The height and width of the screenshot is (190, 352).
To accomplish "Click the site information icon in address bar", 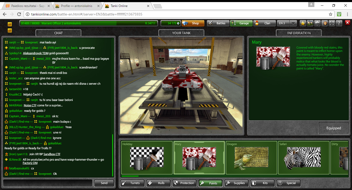I will [x=28, y=14].
